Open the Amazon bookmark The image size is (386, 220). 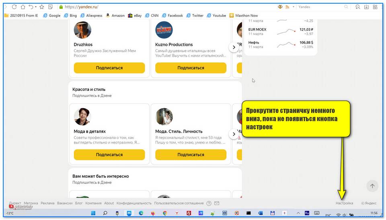point(115,16)
